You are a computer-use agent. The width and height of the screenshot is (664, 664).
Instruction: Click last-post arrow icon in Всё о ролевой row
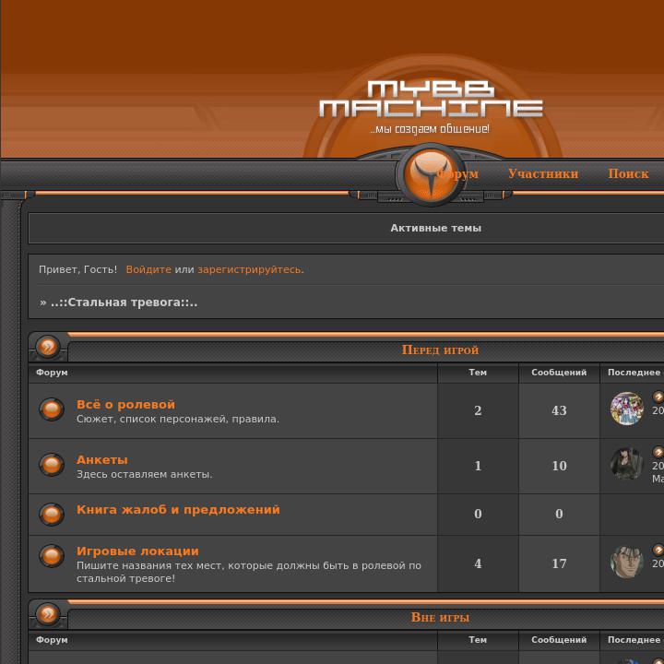658,397
